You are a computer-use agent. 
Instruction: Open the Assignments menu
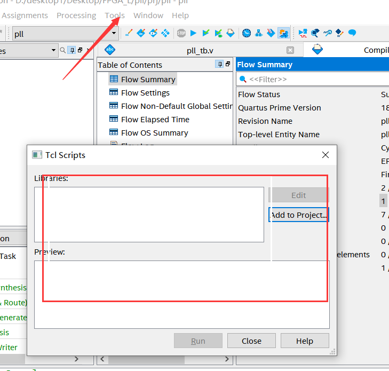click(x=25, y=15)
